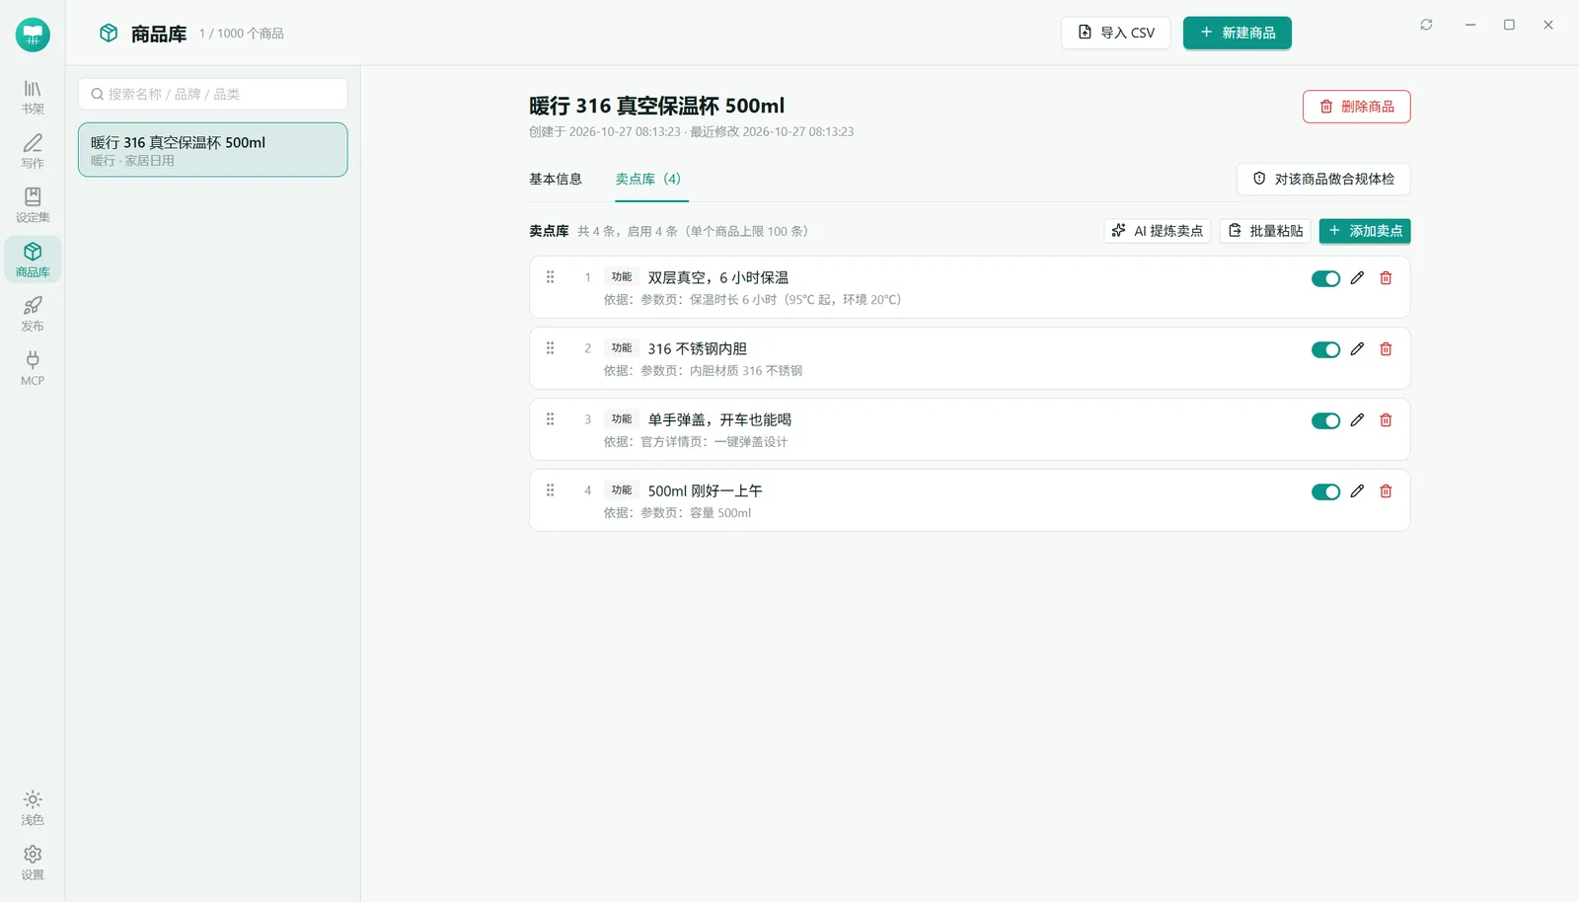Open the 设定集 sidebar icon

tap(33, 205)
